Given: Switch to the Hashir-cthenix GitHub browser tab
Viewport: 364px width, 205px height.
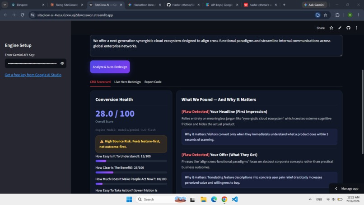Looking at the screenshot, I should pos(183,5).
